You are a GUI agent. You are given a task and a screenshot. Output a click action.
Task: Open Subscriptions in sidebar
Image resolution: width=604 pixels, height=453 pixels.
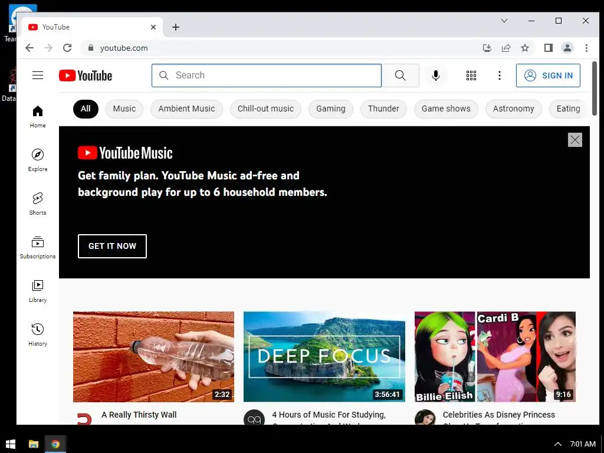point(38,247)
